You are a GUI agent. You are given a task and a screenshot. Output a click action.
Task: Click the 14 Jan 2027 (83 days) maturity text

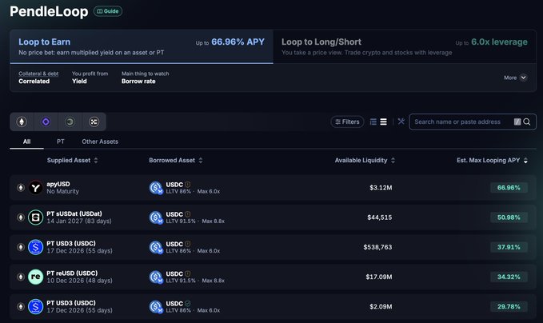79,221
